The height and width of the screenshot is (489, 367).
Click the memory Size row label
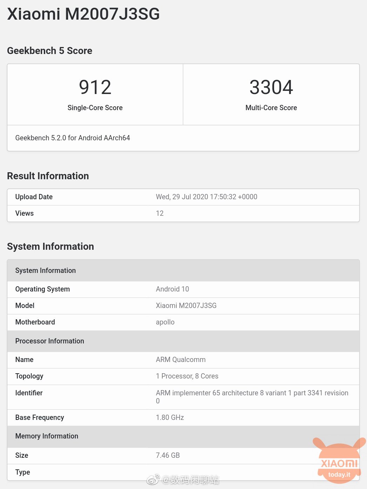[22, 455]
